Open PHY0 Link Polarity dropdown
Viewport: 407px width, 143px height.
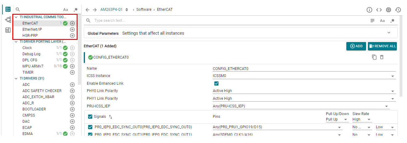304,91
